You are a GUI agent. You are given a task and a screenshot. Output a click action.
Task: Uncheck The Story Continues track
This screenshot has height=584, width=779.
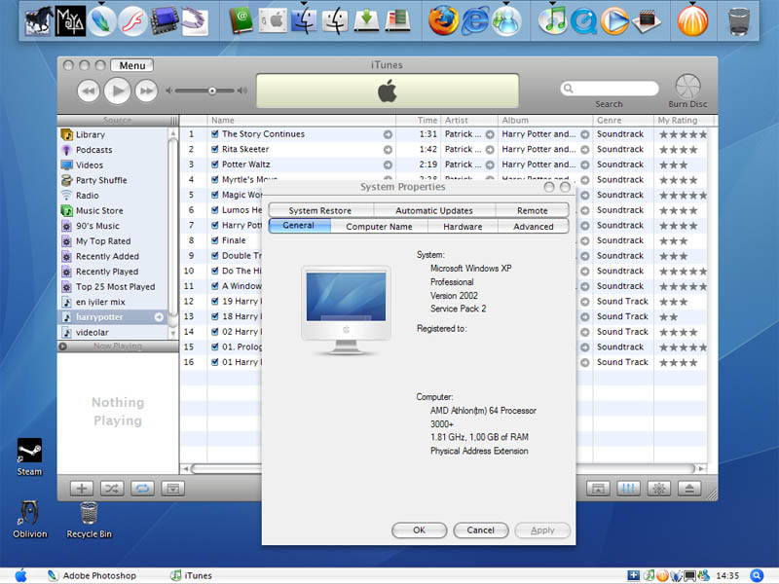point(214,134)
